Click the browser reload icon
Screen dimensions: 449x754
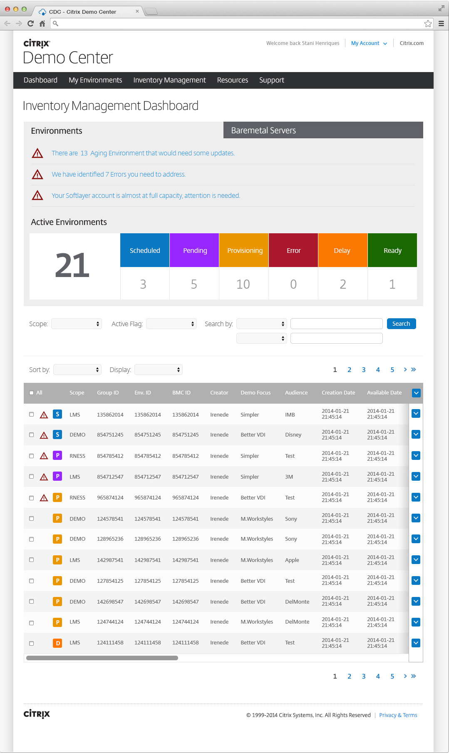pyautogui.click(x=30, y=24)
